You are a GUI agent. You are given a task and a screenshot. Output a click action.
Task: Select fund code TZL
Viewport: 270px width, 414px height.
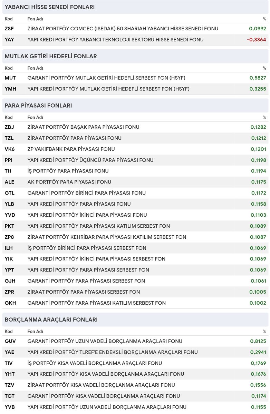(9, 138)
